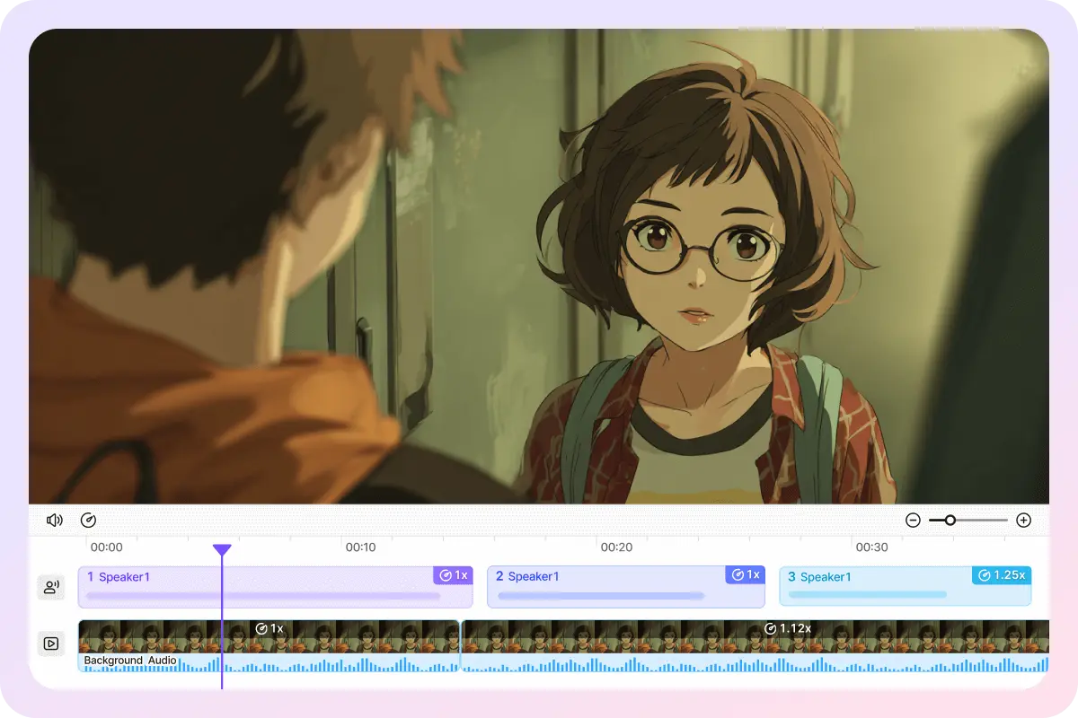Open the 1.25x speed badge on segment 3
1078x718 pixels.
click(1002, 575)
